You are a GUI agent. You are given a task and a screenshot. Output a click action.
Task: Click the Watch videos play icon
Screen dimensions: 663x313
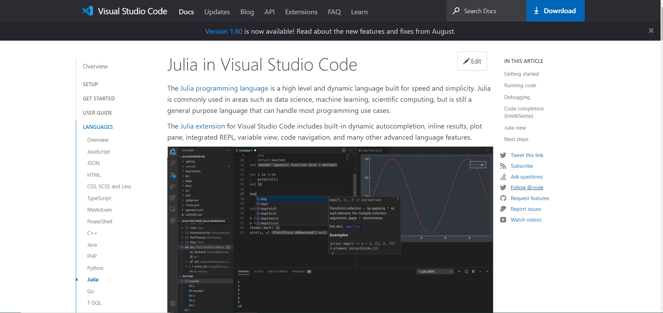503,220
